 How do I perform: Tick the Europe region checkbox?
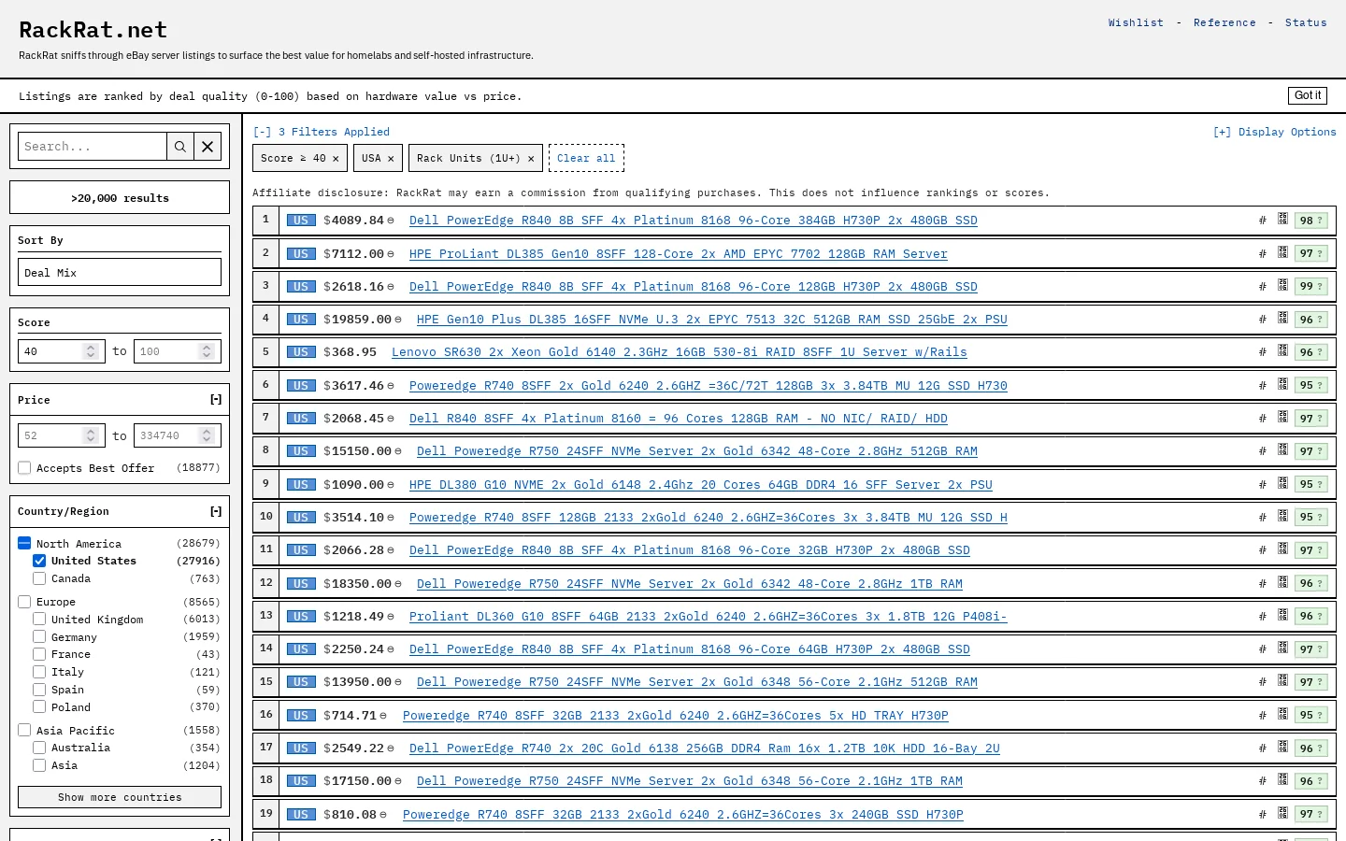pos(24,602)
